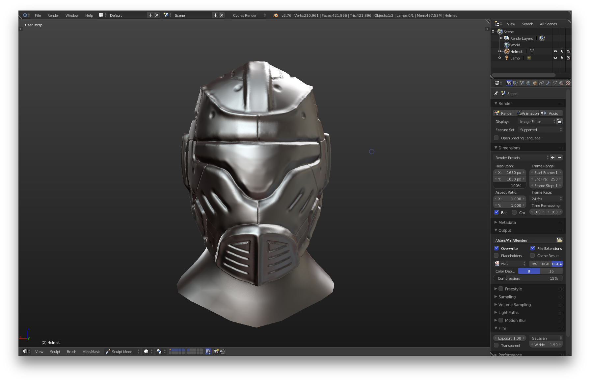
Task: Open the Modifiers wrench tab
Action: (x=548, y=83)
